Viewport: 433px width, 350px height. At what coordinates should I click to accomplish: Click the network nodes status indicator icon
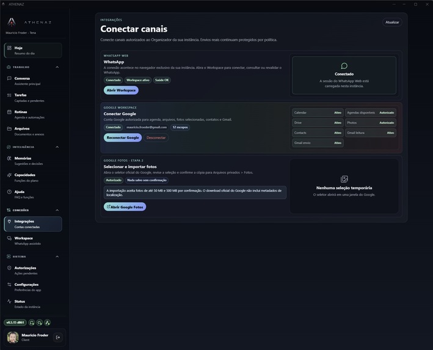tap(48, 323)
